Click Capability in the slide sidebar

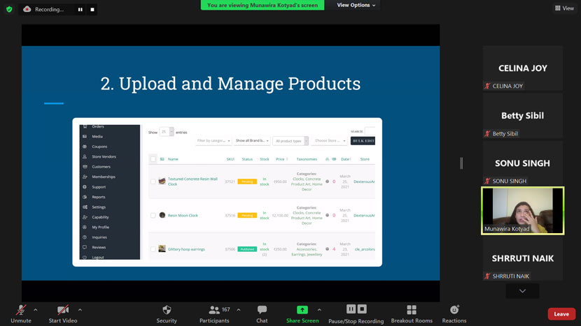[x=100, y=217]
